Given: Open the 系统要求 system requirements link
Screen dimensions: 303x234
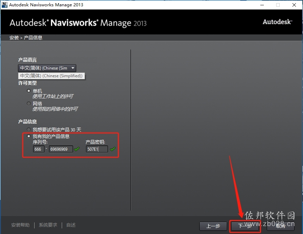Looking at the screenshot, I should 48,225.
